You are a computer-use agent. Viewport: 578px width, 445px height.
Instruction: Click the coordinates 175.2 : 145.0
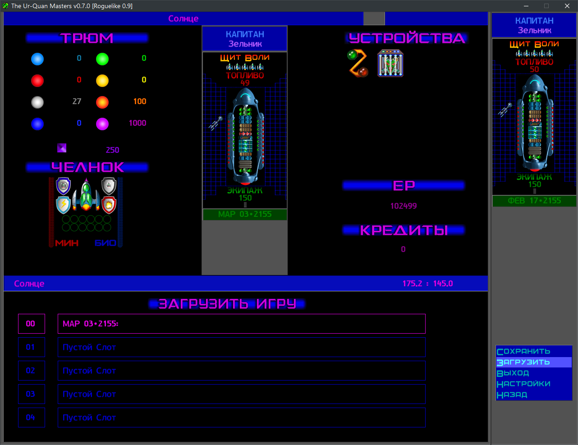click(427, 284)
